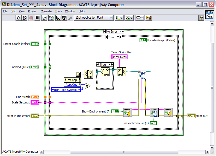Click the Pause button in toolbar
Screen dimensions: 216x156
point(37,18)
